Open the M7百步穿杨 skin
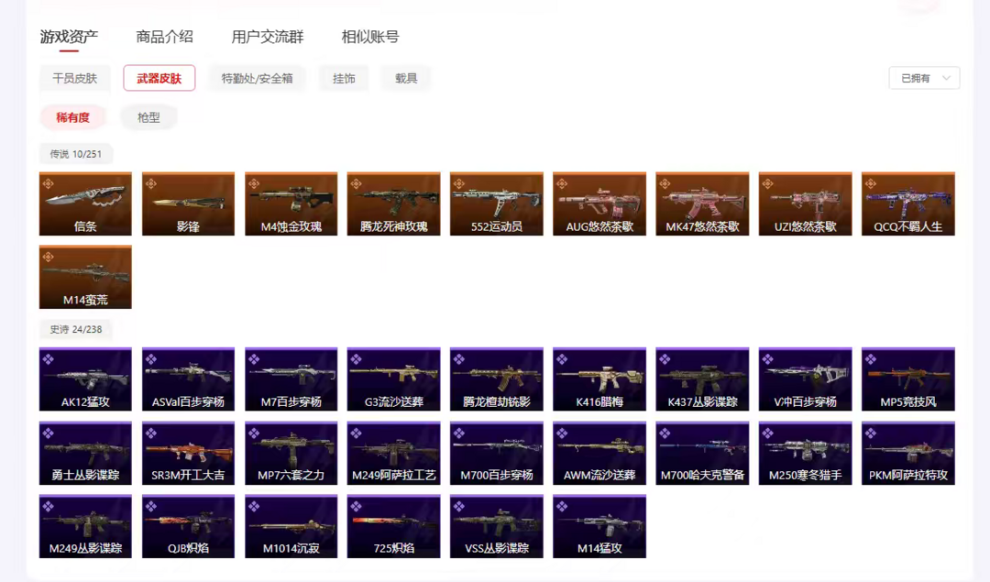990x582 pixels. click(291, 379)
